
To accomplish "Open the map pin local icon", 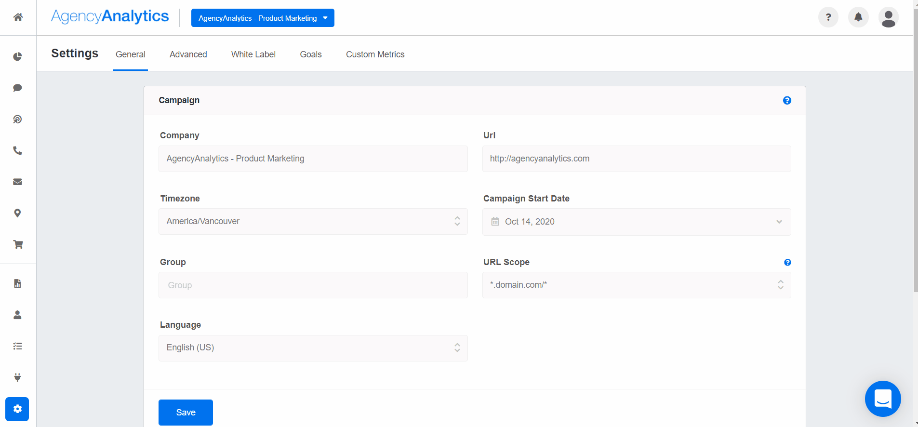I will click(18, 213).
